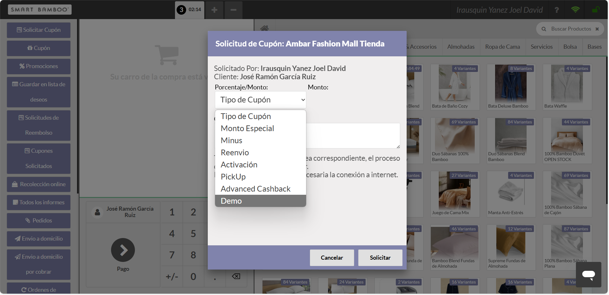Screen dimensions: 609x295
Task: Select Bata Deluxe Bamboo product
Action: [x=511, y=87]
